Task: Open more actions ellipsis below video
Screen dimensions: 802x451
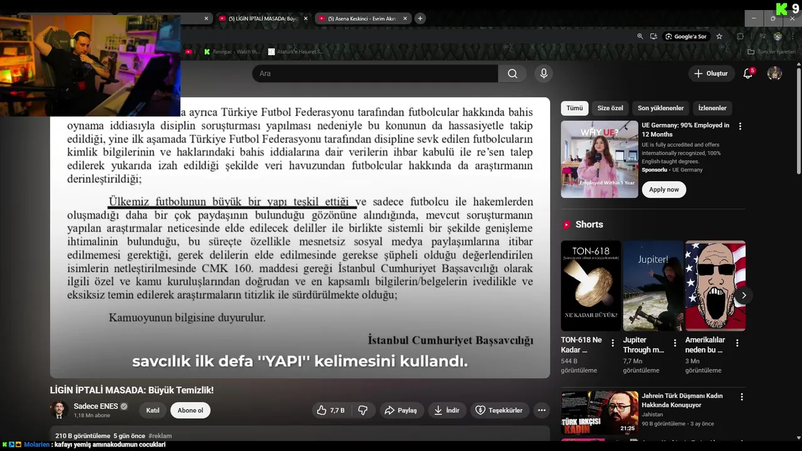Action: 541,410
